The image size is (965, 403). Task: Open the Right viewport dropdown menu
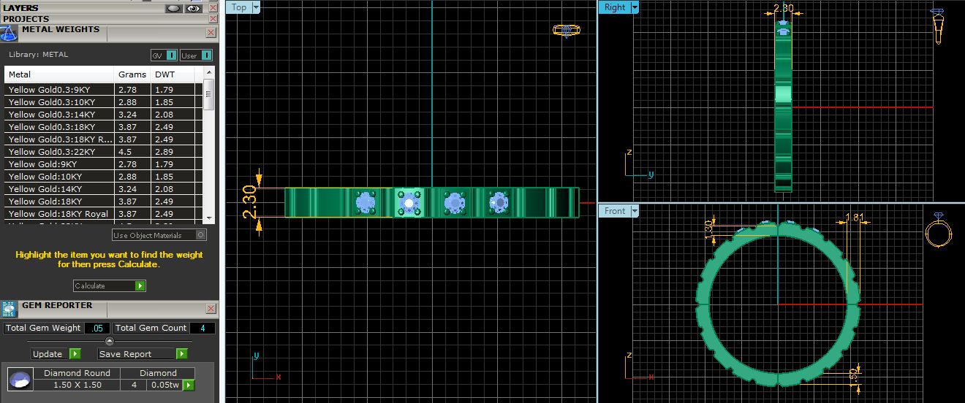pos(634,7)
